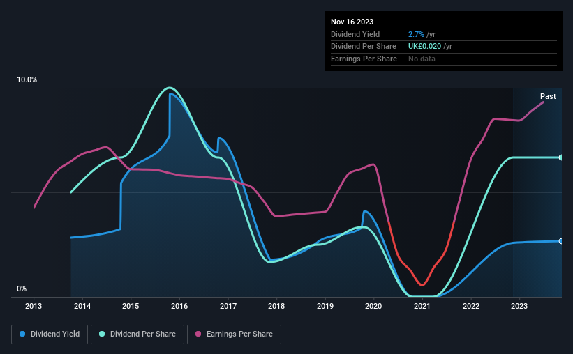This screenshot has width=573, height=354.
Task: Click the 2019 x-axis label
Action: (x=325, y=306)
